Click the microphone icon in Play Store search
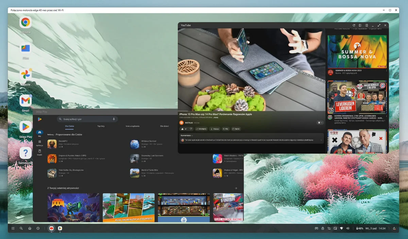This screenshot has height=239, width=408. [114, 119]
